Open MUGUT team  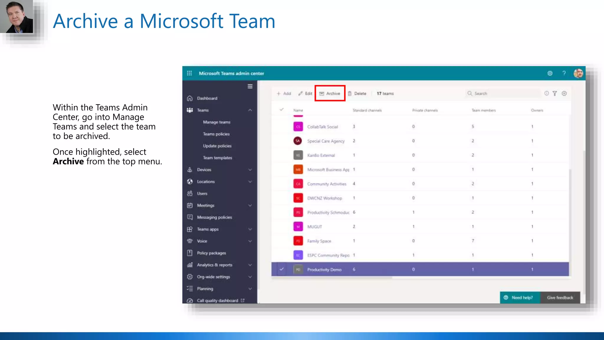[314, 227]
